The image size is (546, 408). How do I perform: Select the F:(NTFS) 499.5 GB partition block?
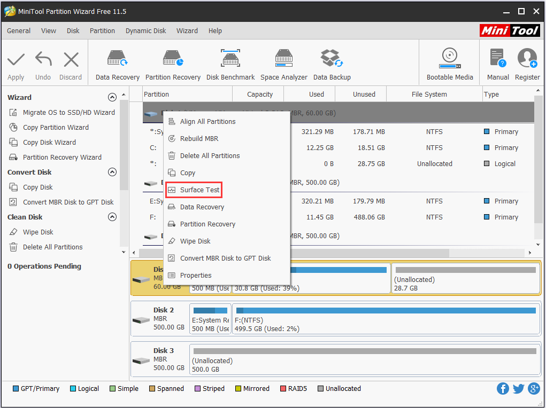pos(386,320)
